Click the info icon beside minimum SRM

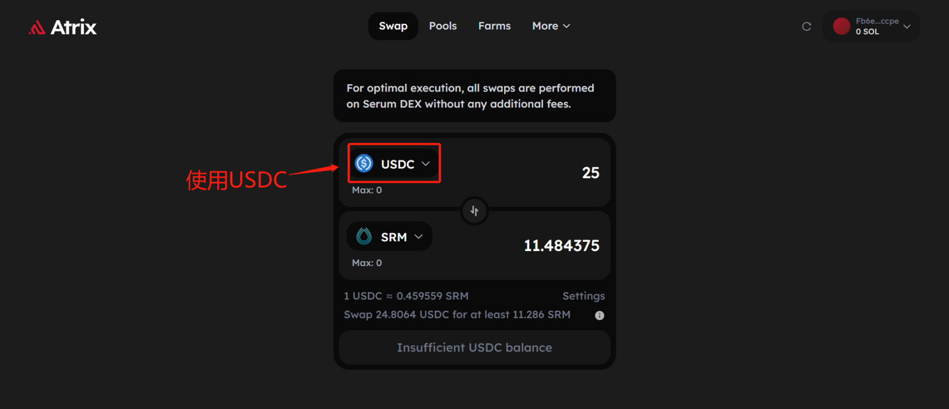[600, 315]
